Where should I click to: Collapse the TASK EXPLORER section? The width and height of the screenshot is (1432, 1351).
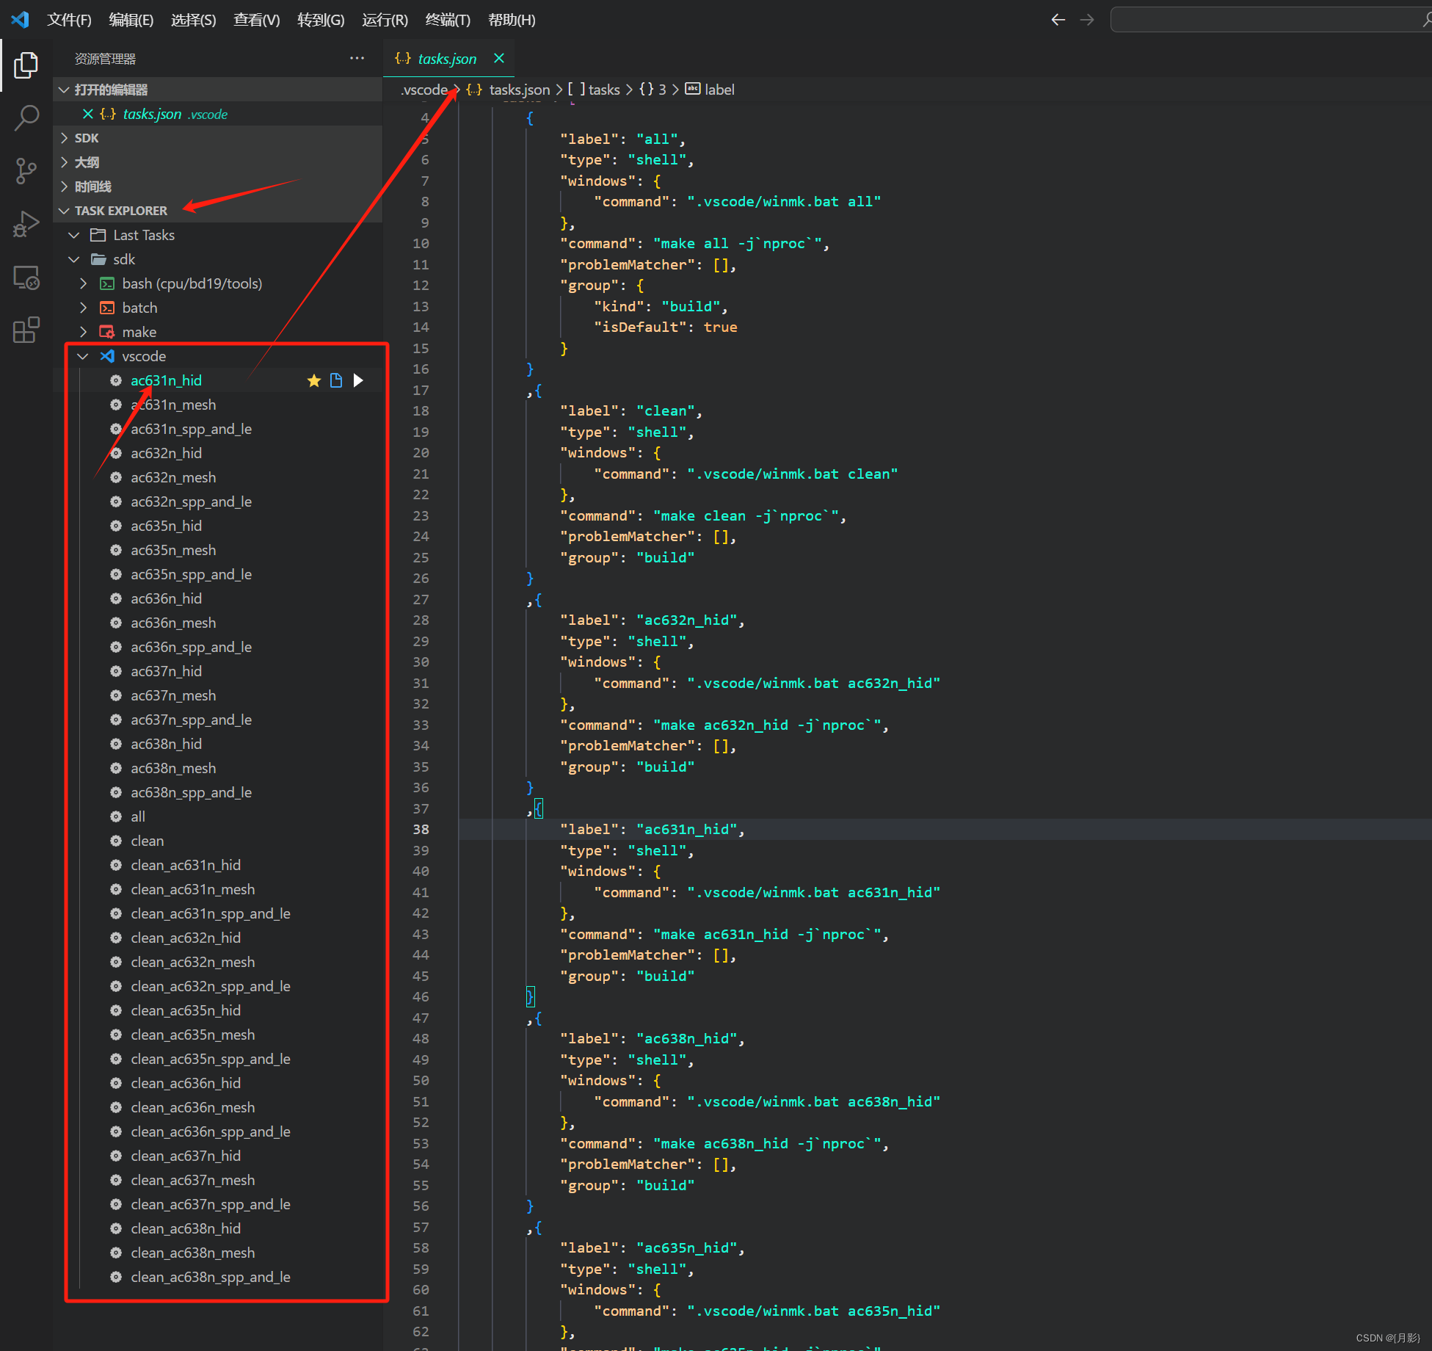64,211
